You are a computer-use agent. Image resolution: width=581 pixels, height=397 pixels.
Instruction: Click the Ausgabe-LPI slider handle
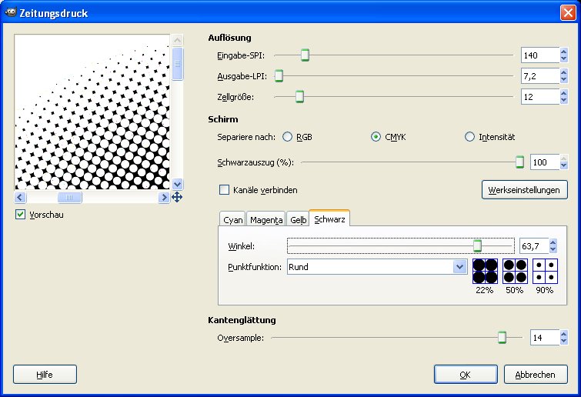279,76
